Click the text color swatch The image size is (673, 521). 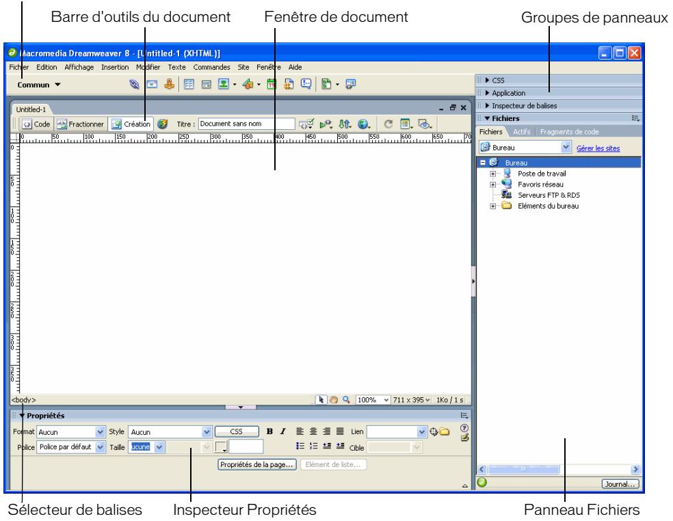click(221, 446)
